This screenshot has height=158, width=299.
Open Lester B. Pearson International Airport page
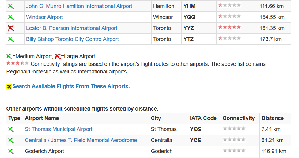[71, 28]
